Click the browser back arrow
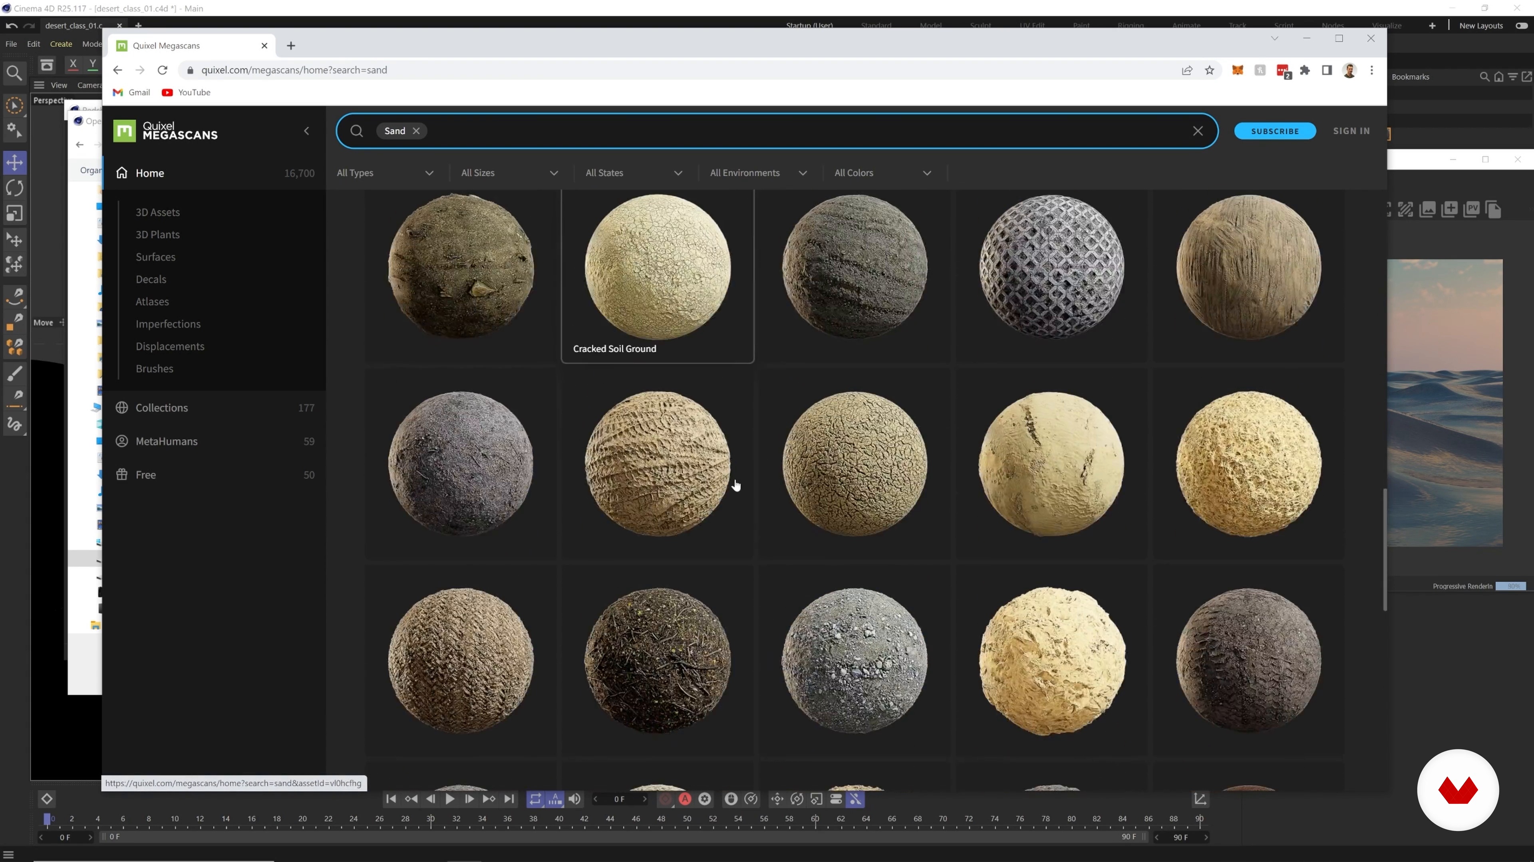This screenshot has width=1534, height=862. coord(117,70)
